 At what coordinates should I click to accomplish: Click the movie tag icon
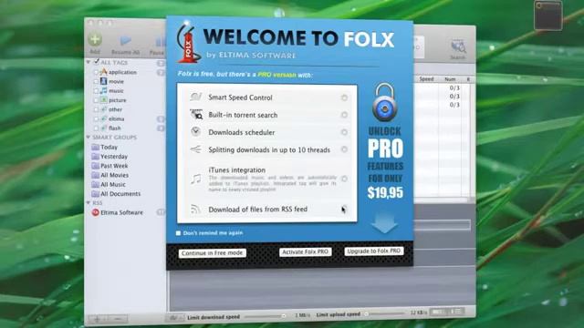(104, 81)
